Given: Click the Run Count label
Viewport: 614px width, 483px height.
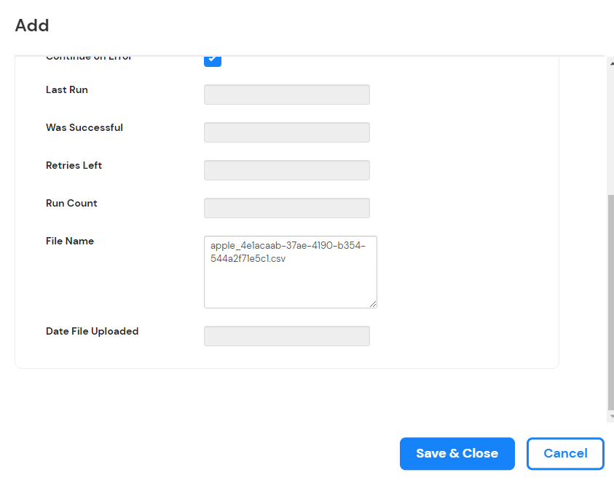Looking at the screenshot, I should 71,203.
